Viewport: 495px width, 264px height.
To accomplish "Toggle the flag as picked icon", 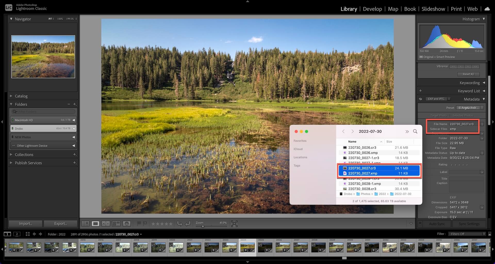I will [x=139, y=223].
